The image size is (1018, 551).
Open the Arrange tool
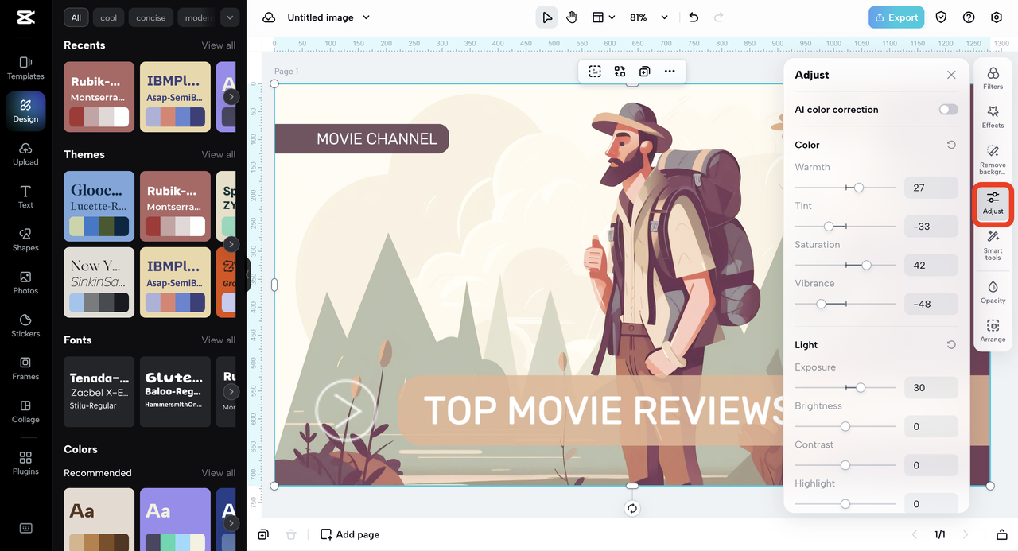[993, 331]
